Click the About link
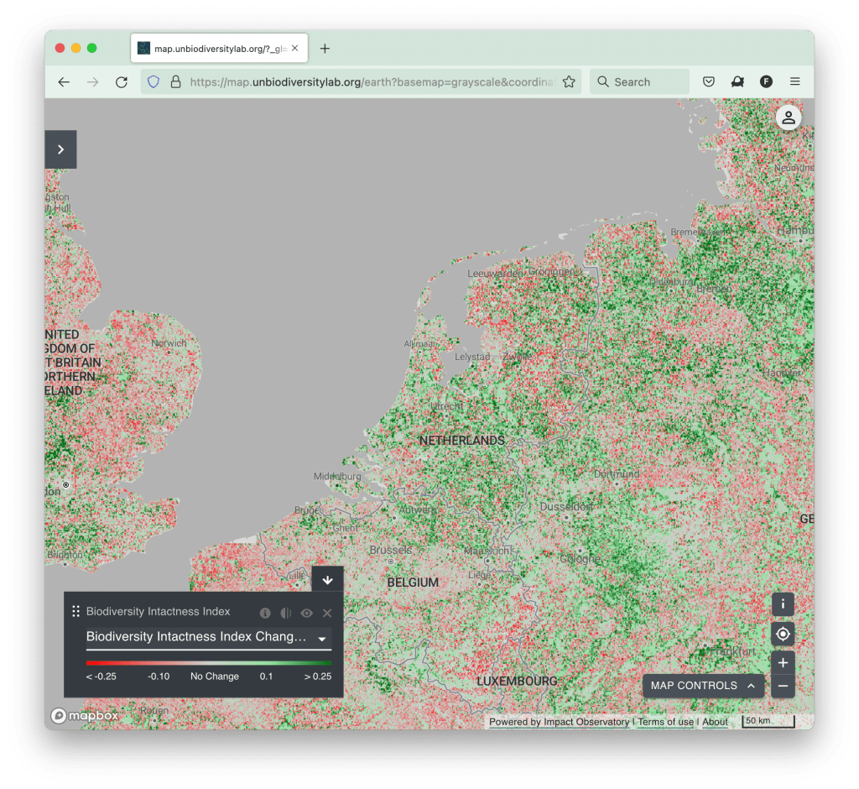Viewport: 859px width, 789px height. pyautogui.click(x=715, y=722)
